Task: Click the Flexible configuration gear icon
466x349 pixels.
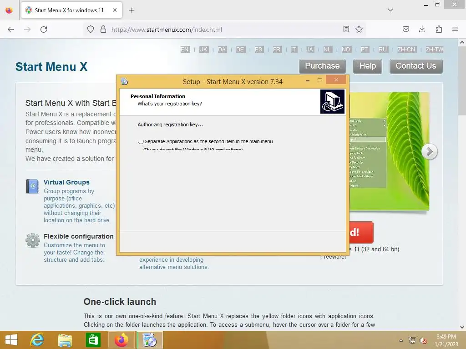Action: pyautogui.click(x=32, y=240)
